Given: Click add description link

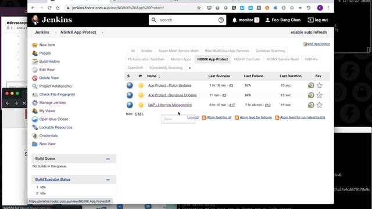Looking at the screenshot, I should [317, 44].
